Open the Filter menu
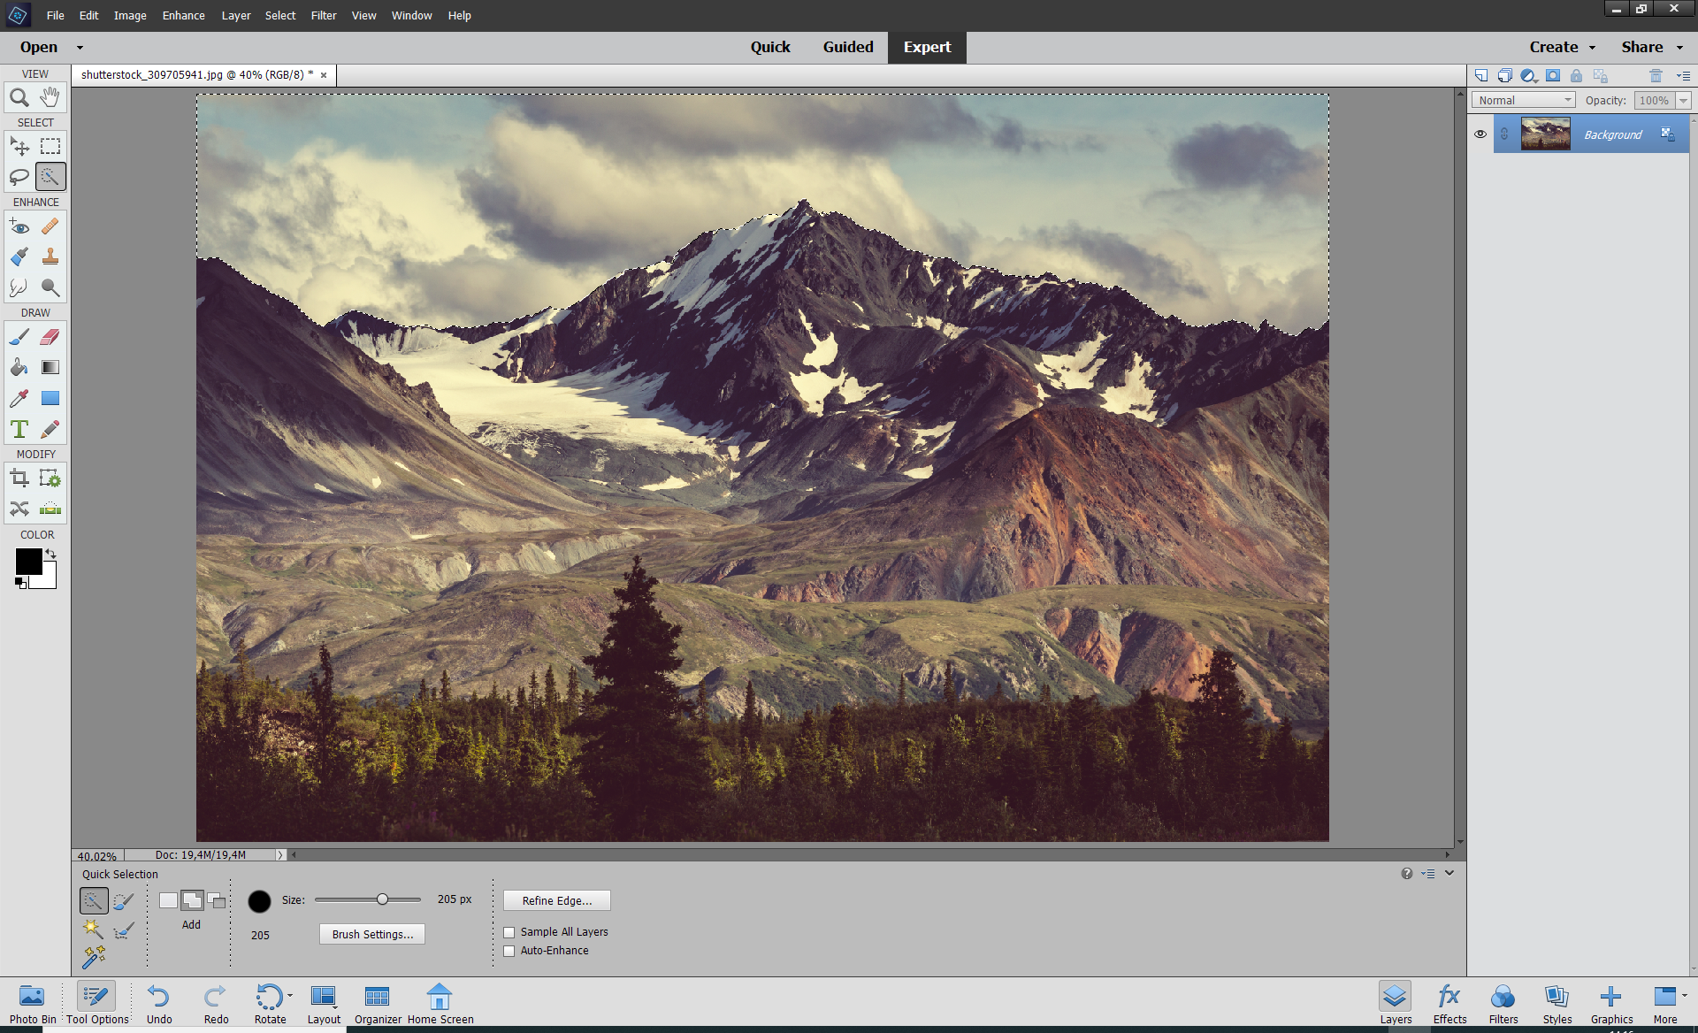 click(x=324, y=15)
